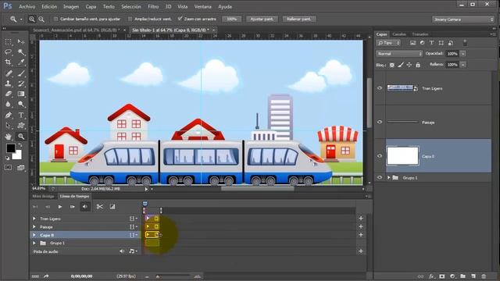500x281 pixels.
Task: Click the 'Ajustar pant.' button
Action: pos(262,19)
